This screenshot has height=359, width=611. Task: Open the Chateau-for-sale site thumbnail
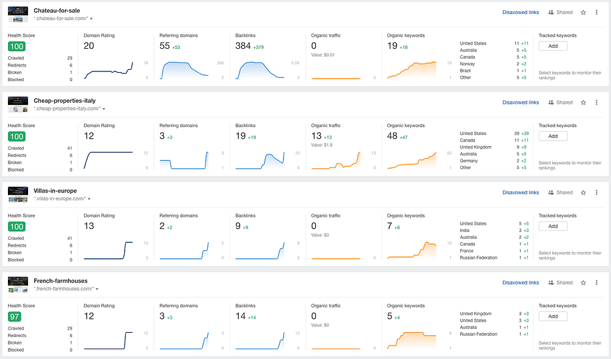tap(18, 15)
